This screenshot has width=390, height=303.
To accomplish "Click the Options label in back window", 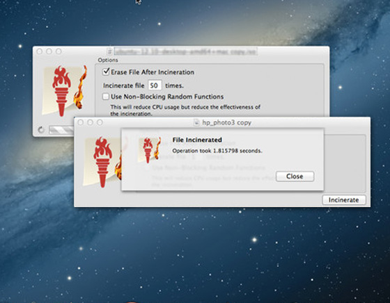I will click(x=108, y=60).
